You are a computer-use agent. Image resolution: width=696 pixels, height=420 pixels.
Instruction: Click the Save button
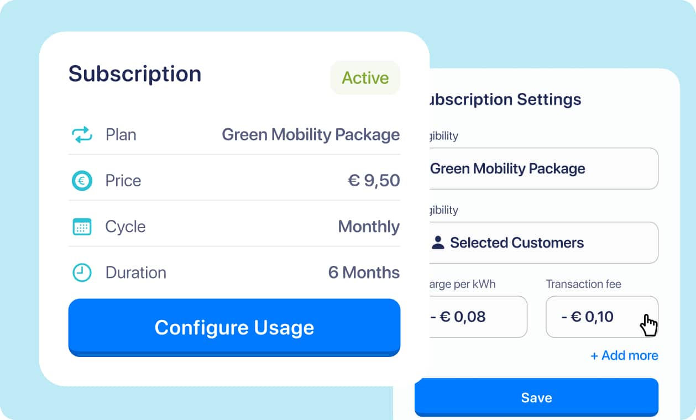[536, 397]
